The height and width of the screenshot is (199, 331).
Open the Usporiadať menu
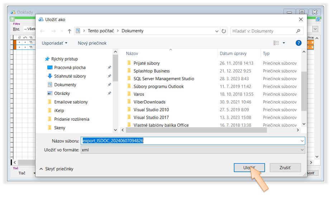[x=55, y=43]
